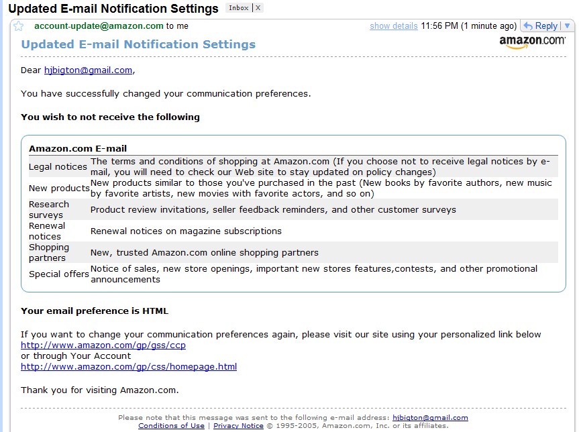Click the Inbox label tag
The image size is (579, 432).
click(239, 8)
